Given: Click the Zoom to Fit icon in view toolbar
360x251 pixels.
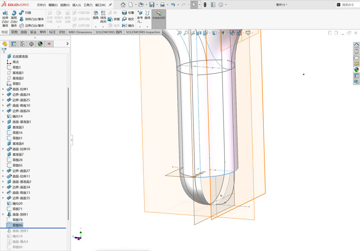Looking at the screenshot, I should click(x=180, y=33).
